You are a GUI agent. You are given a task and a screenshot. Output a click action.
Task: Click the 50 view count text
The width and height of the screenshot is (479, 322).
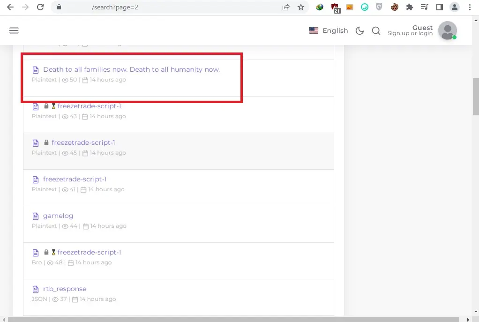tap(73, 80)
